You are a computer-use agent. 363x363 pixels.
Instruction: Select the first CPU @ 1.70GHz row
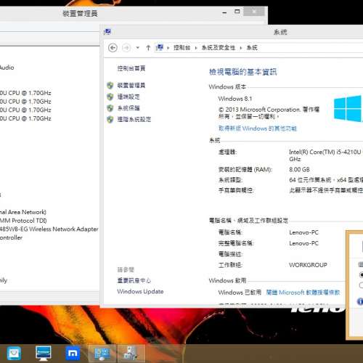(x=25, y=93)
